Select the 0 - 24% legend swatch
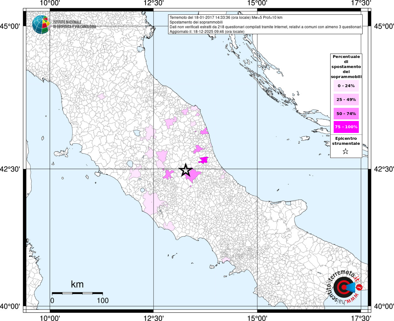394x321 pixels. 346,86
